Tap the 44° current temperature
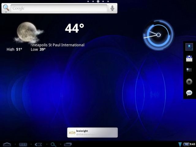This screenshot has height=147, width=196. tap(74, 29)
